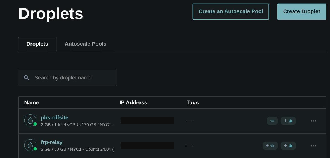
Task: Select the Droplets tab
Action: 37,44
